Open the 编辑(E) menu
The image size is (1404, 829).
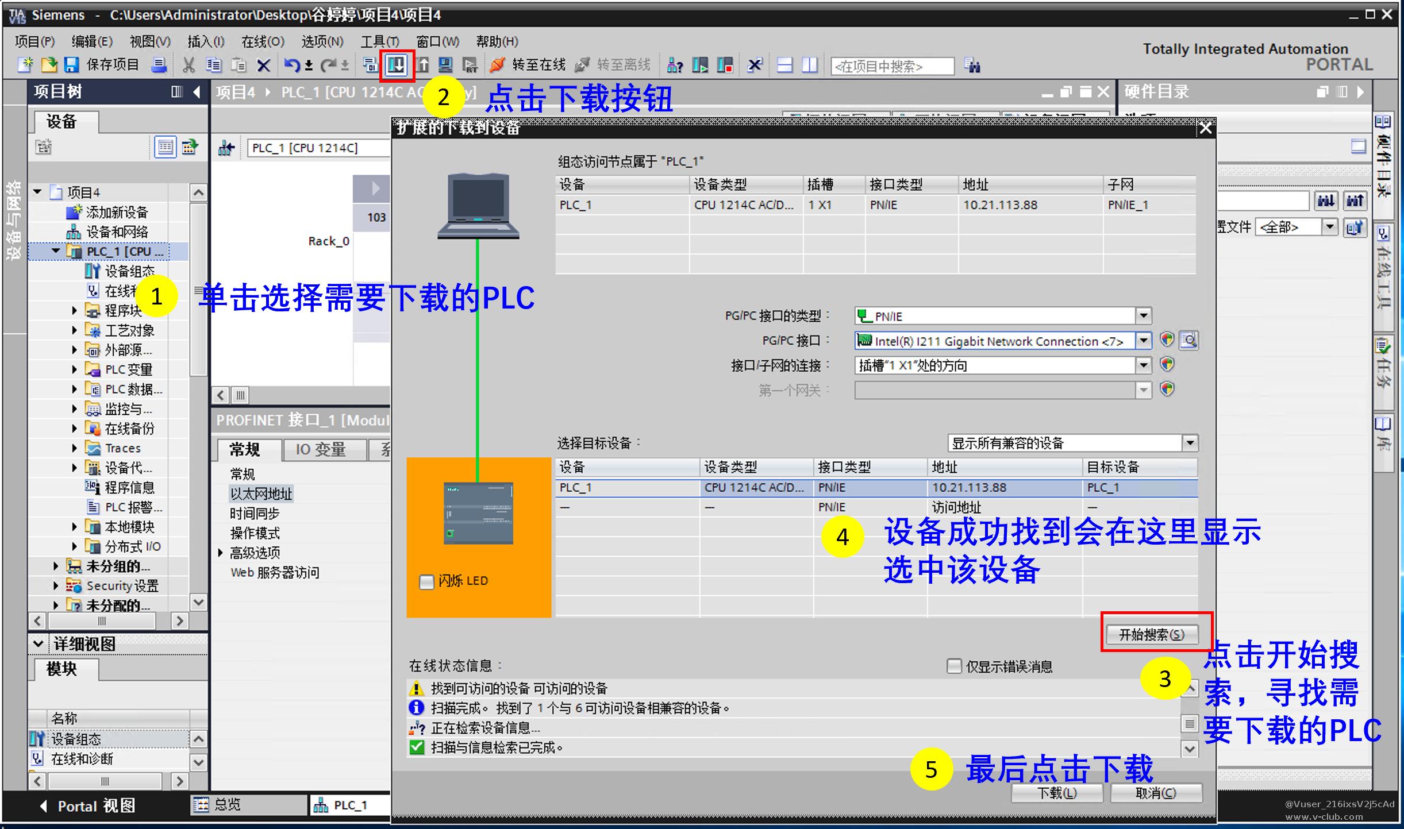coord(92,41)
